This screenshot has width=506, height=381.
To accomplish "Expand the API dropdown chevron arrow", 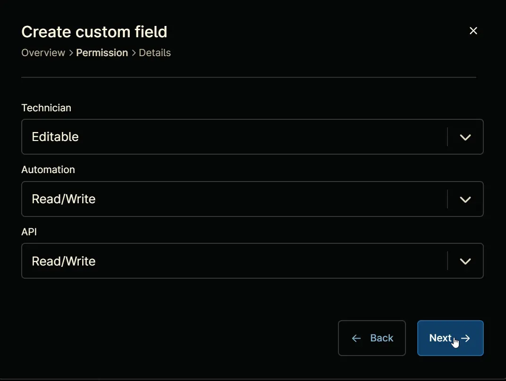I will click(465, 261).
